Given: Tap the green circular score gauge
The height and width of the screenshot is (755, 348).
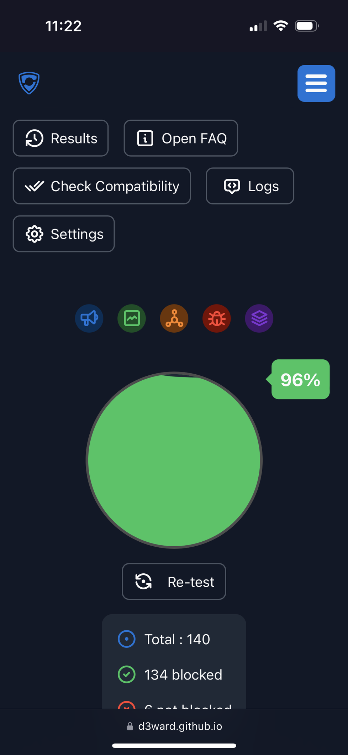Looking at the screenshot, I should pyautogui.click(x=174, y=460).
